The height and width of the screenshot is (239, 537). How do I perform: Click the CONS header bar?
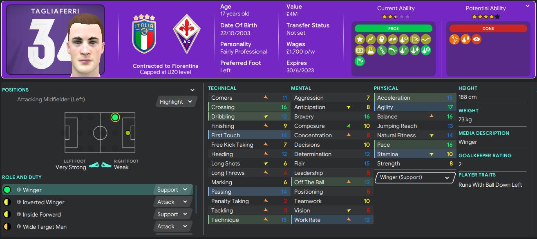pyautogui.click(x=488, y=29)
